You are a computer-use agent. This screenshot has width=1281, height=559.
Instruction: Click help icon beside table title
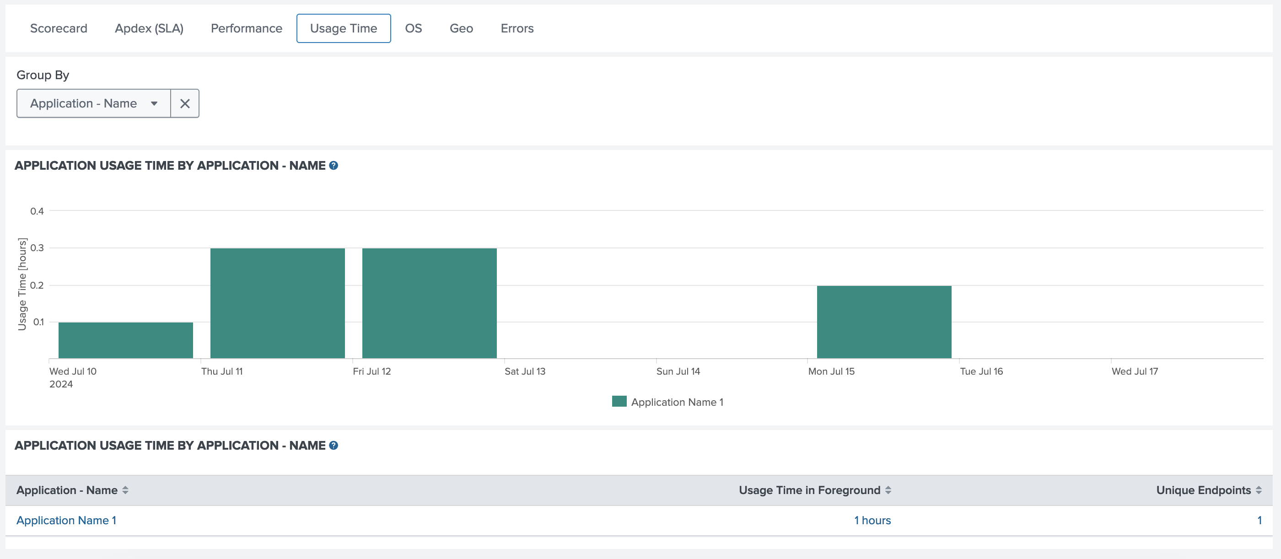pos(334,446)
